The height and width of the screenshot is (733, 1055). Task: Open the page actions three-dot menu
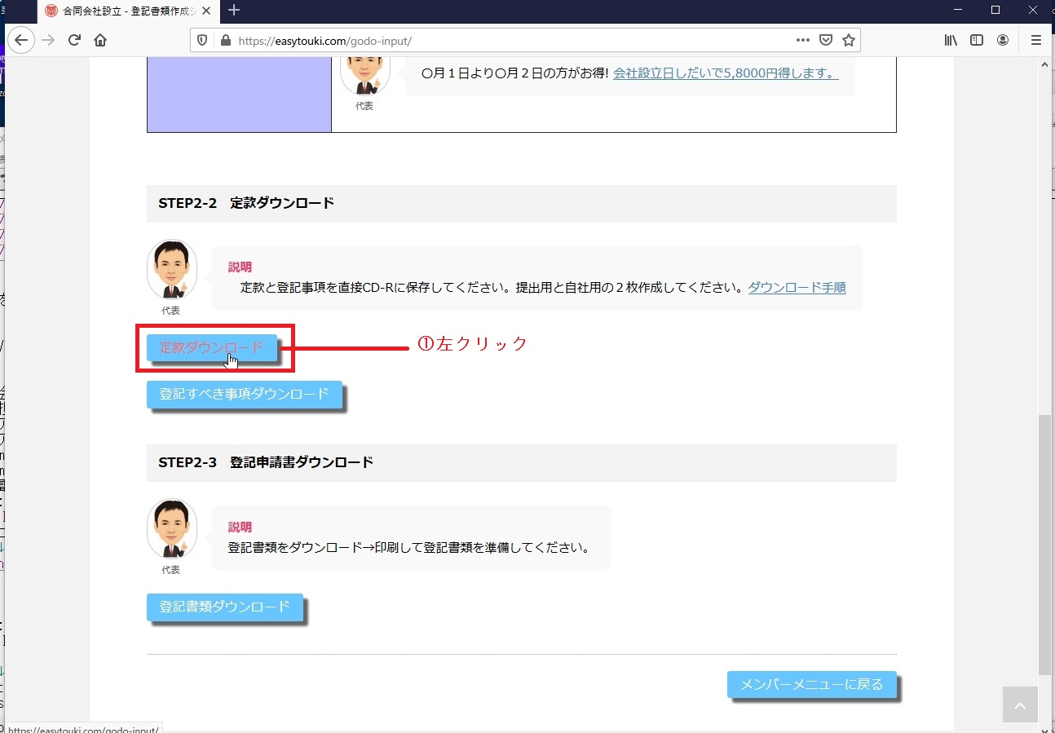[802, 40]
